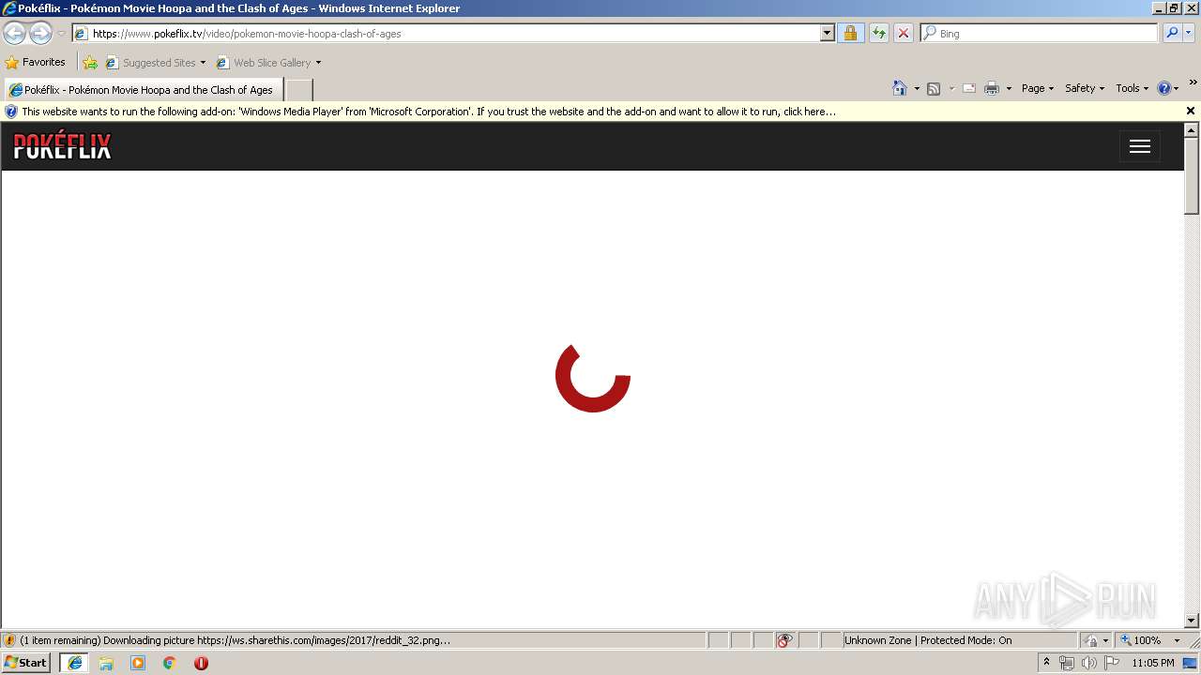Viewport: 1201px width, 675px height.
Task: Click the Help question mark icon
Action: 1164,88
